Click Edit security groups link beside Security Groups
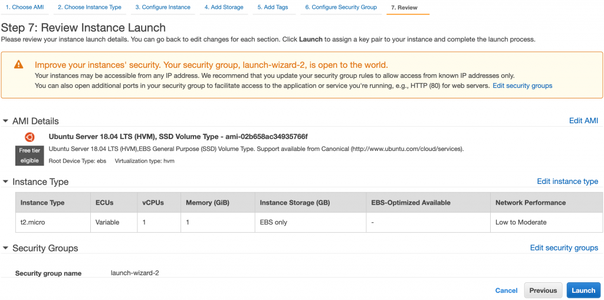This screenshot has width=604, height=300. point(564,248)
